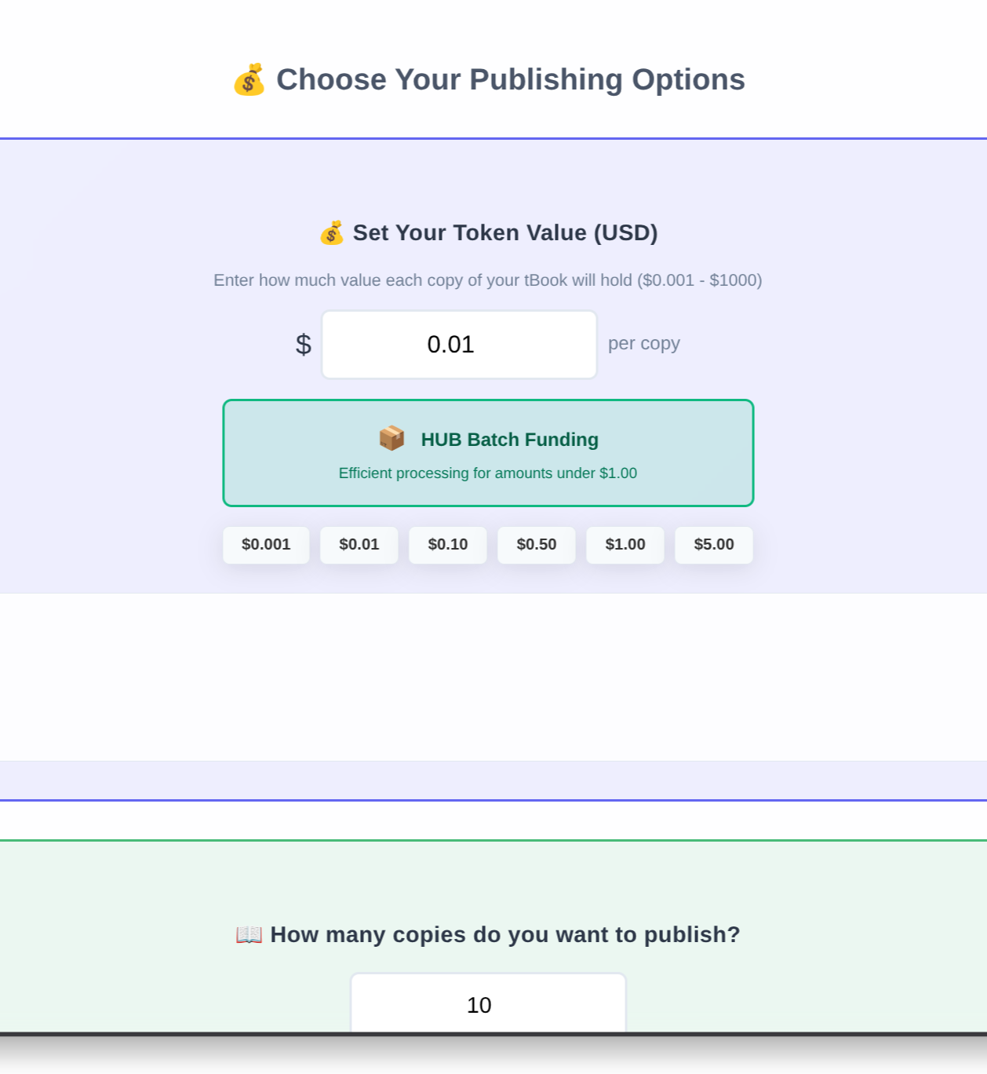Image resolution: width=987 pixels, height=1074 pixels.
Task: Select the $5.00 preset value
Action: click(x=714, y=544)
